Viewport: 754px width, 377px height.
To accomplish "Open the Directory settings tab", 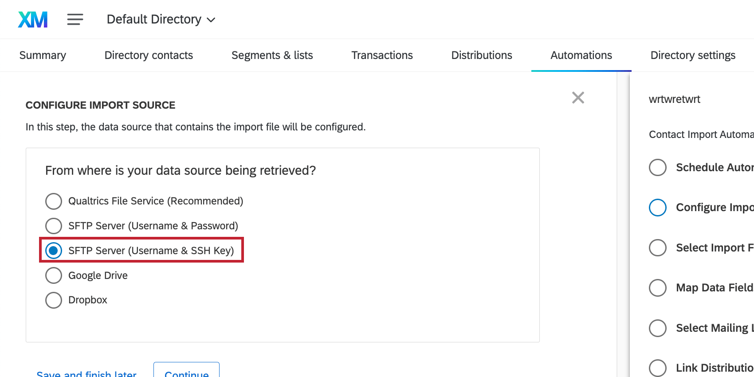I will click(x=693, y=55).
